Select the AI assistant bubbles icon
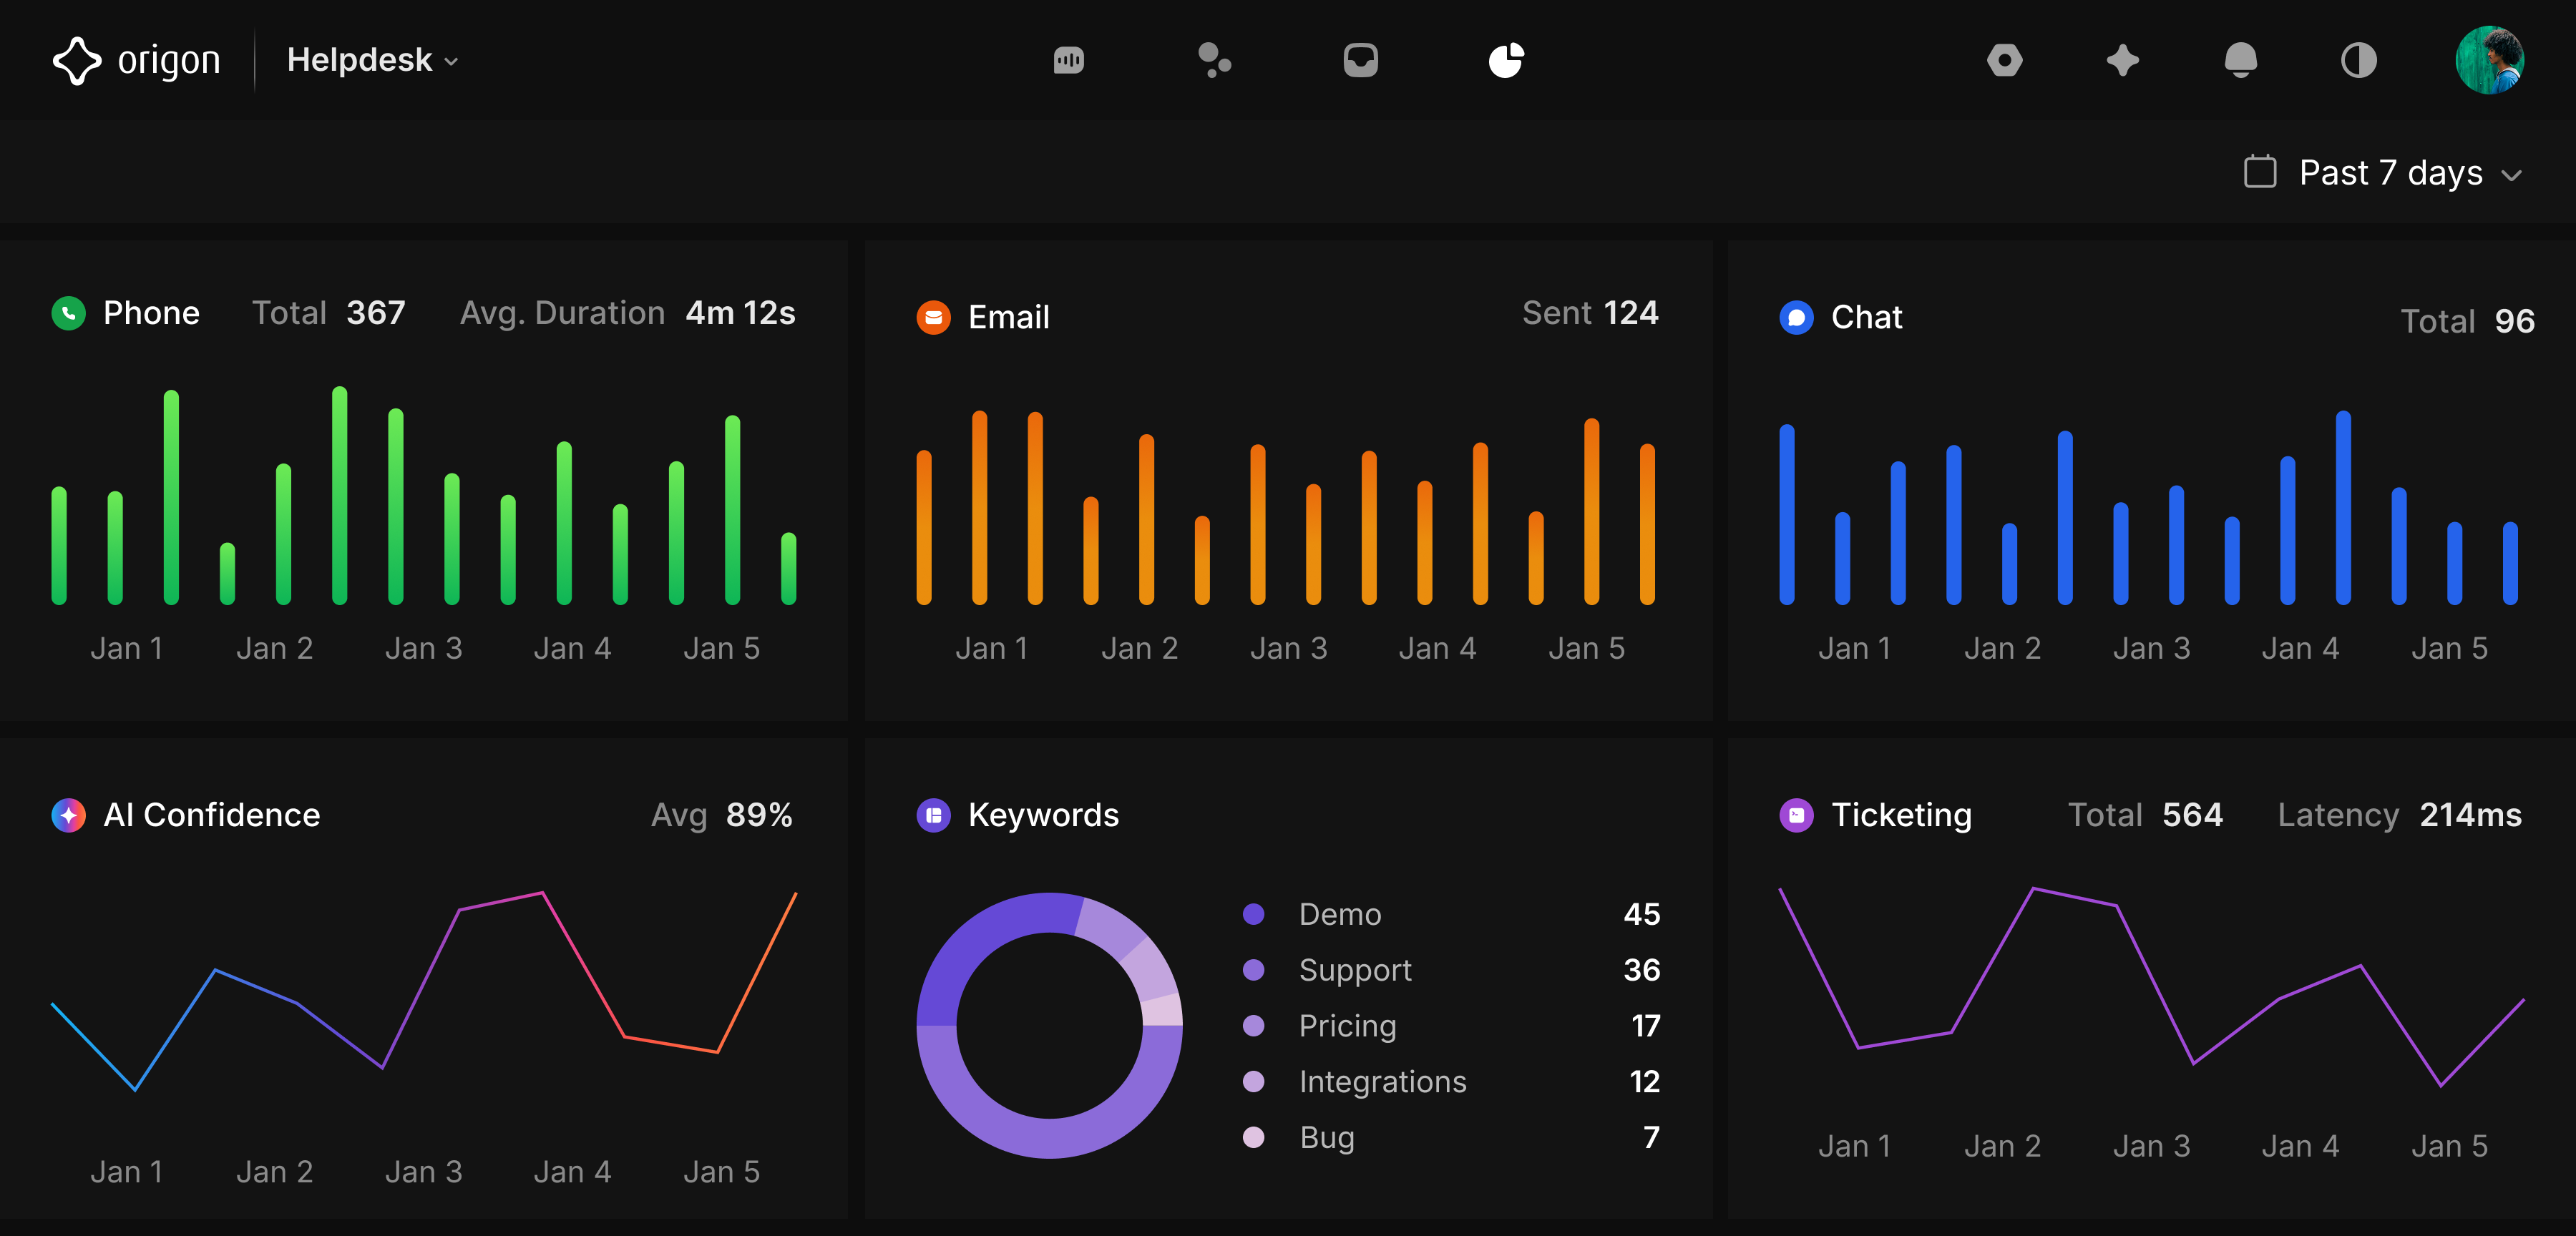Screen dimensions: 2576x1236 [x=1215, y=60]
